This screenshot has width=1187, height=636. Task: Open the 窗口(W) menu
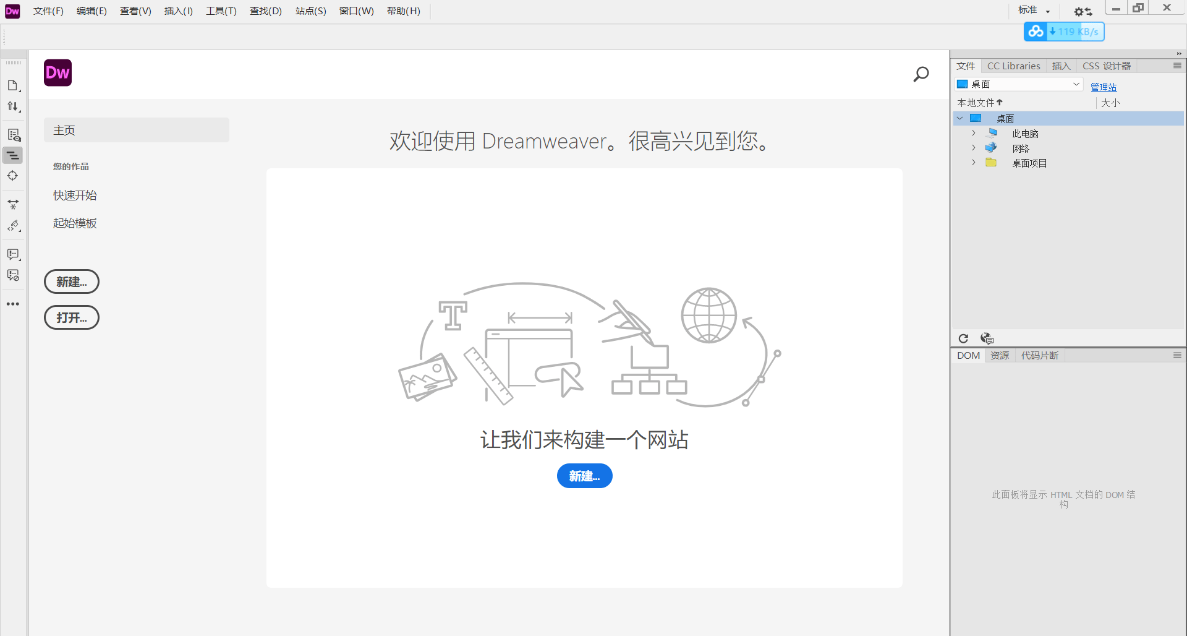356,11
